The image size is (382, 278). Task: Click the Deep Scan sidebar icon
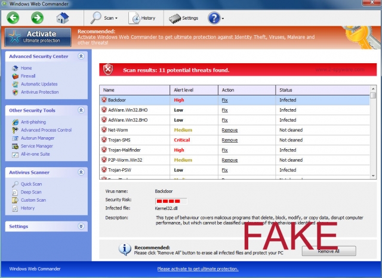(x=15, y=192)
